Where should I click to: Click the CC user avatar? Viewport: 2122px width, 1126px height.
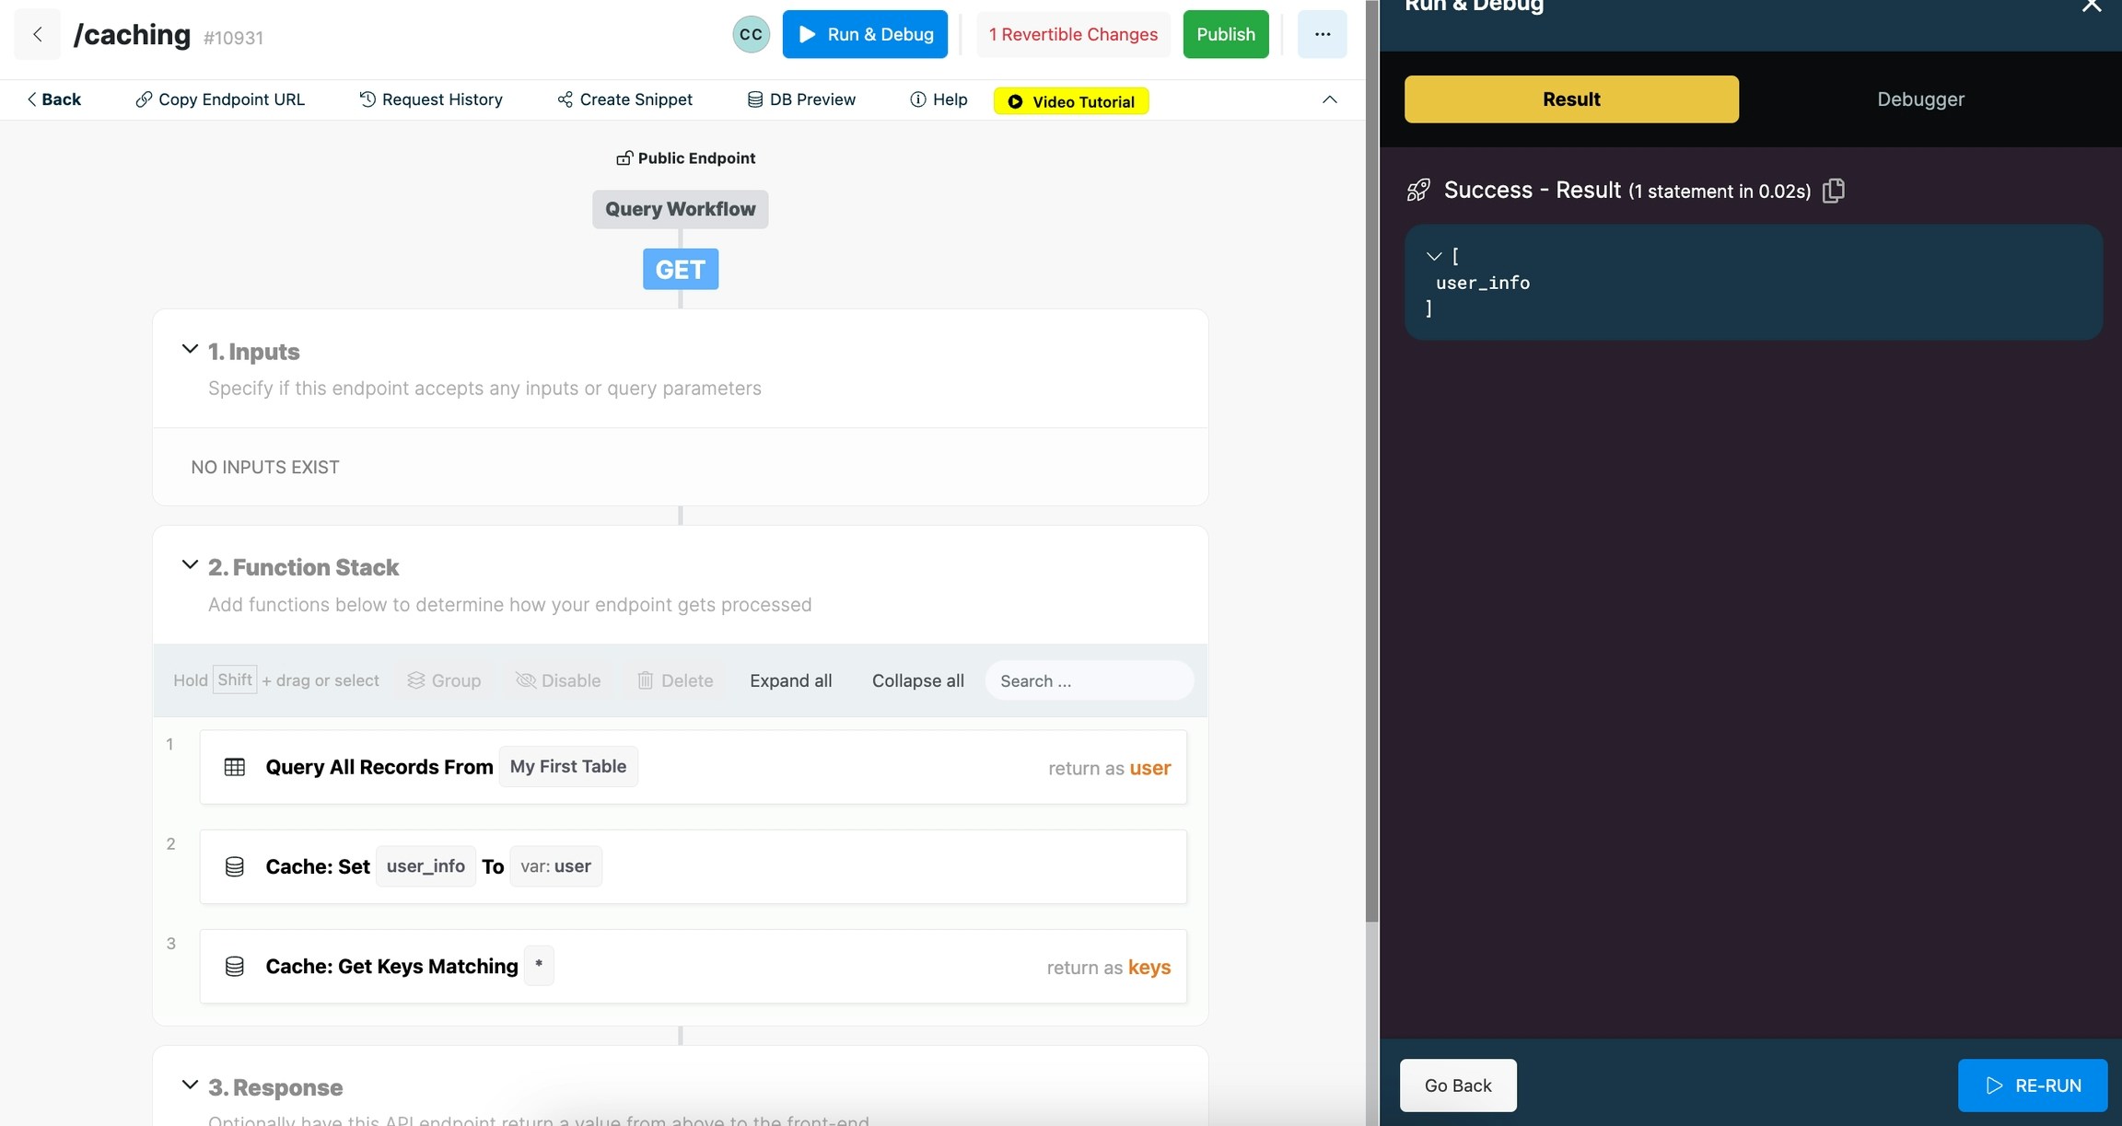[x=751, y=34]
